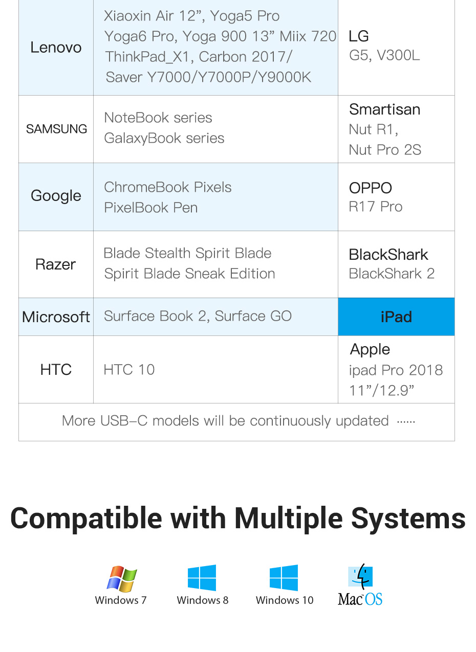476x652 pixels.
Task: Click the ChromeBook Pixels models cell
Action: tap(215, 197)
